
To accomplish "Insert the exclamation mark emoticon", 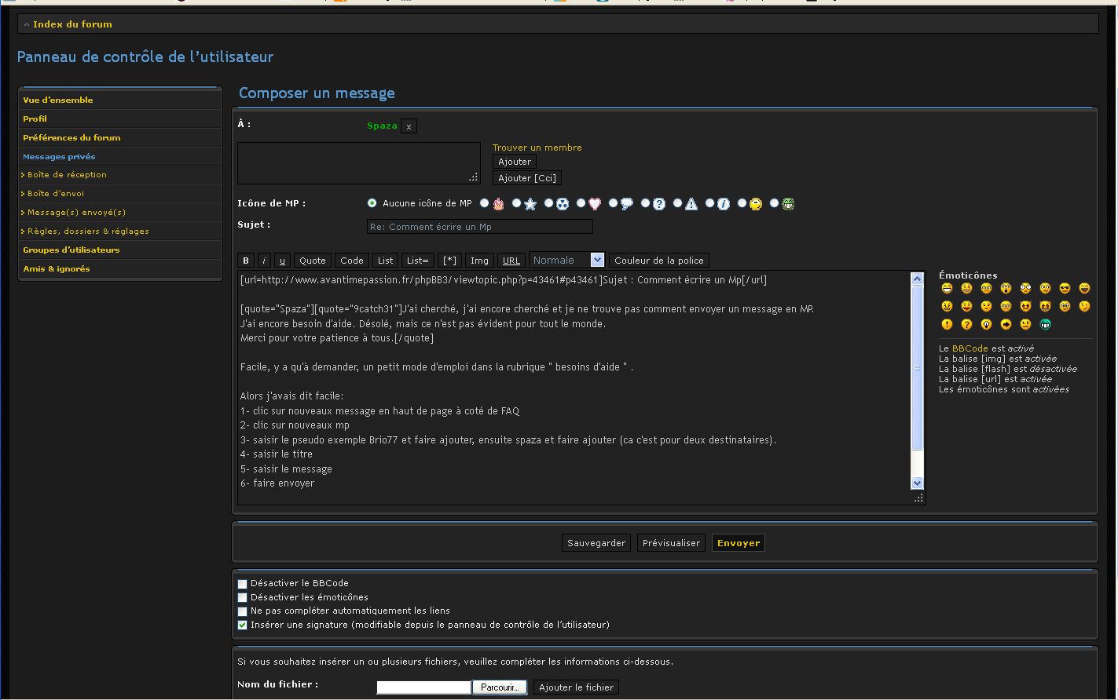I will (x=947, y=324).
